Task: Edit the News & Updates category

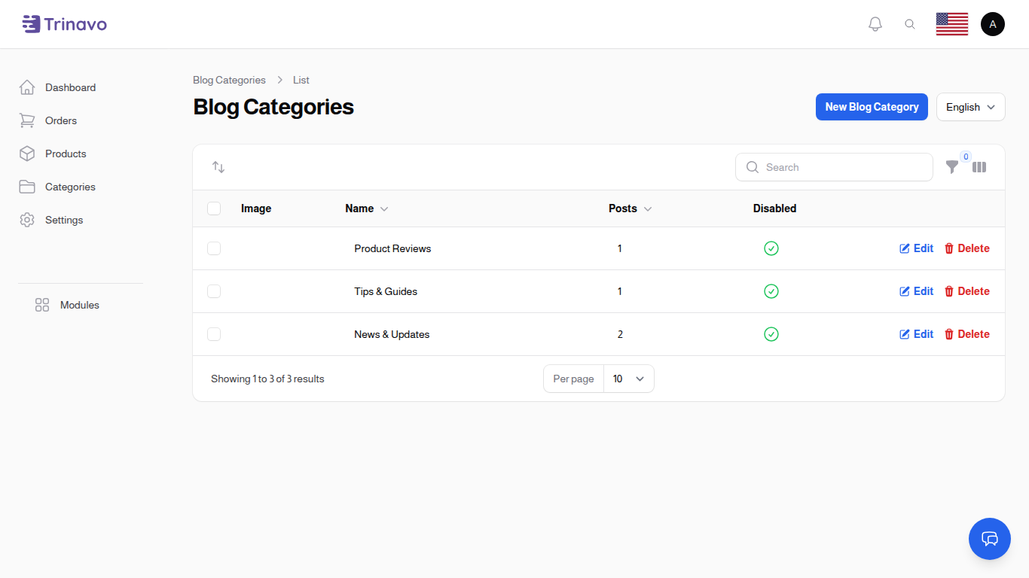Action: pos(916,333)
